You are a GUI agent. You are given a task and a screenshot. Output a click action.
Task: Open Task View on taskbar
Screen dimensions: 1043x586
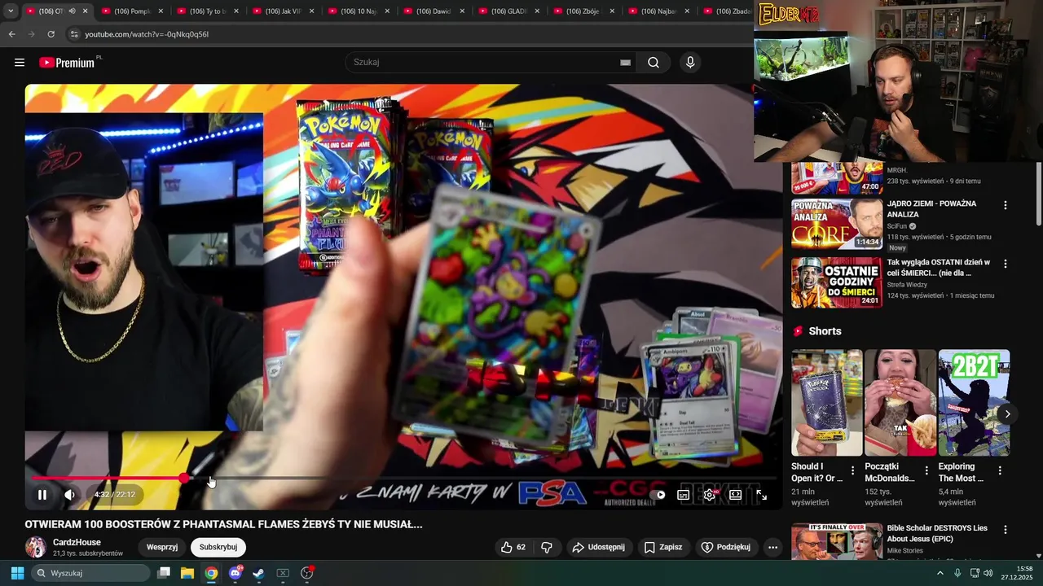(163, 573)
